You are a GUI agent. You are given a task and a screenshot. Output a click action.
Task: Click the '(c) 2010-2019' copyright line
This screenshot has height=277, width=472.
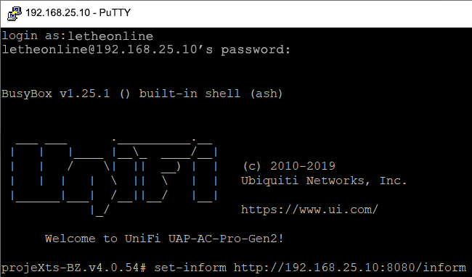289,166
